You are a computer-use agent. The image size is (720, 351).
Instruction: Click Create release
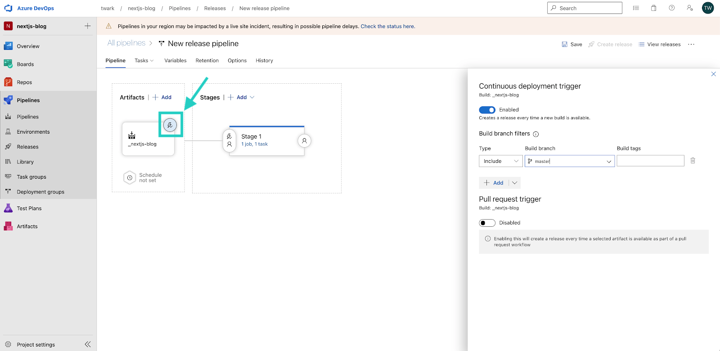(x=610, y=44)
